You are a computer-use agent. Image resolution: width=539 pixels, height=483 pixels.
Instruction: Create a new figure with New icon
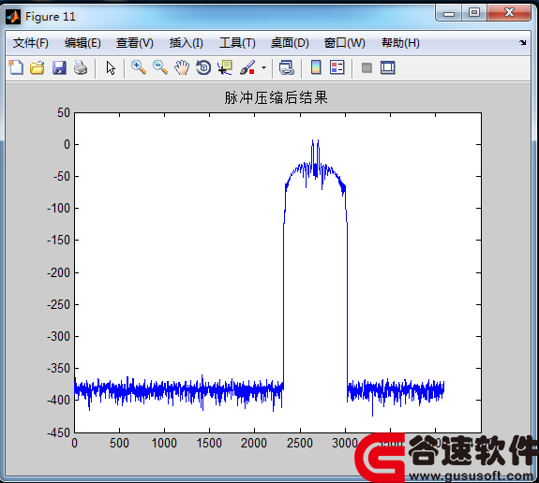click(16, 67)
